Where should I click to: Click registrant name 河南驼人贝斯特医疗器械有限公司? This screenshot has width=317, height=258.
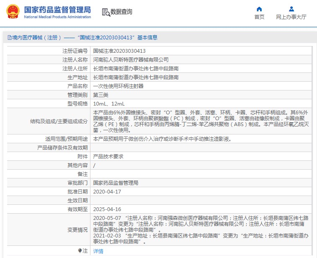[x=131, y=60]
